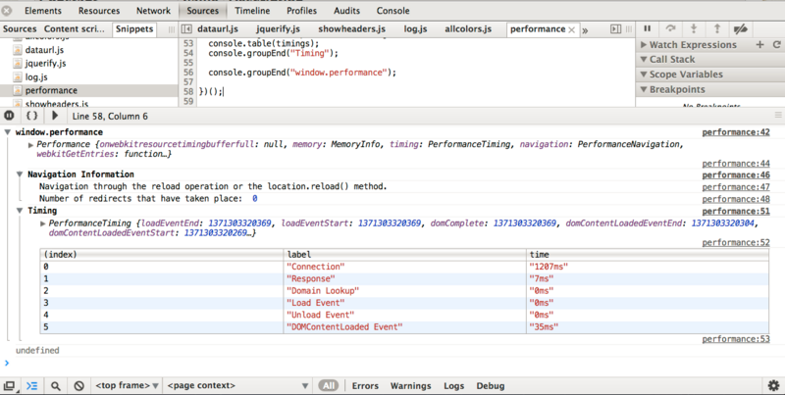Click the Step over function call icon

(x=671, y=29)
